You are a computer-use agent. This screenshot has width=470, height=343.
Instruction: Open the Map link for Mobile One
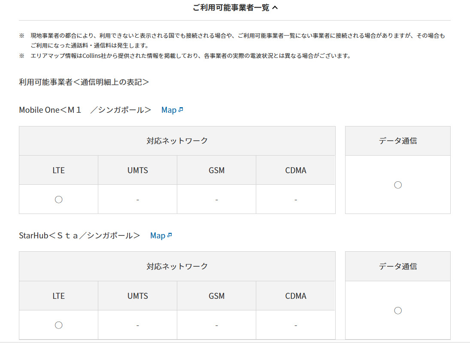pos(169,110)
